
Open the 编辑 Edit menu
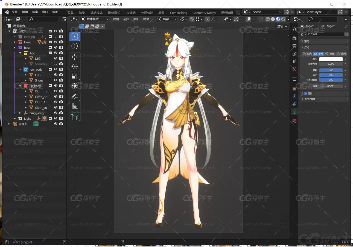(x=25, y=12)
